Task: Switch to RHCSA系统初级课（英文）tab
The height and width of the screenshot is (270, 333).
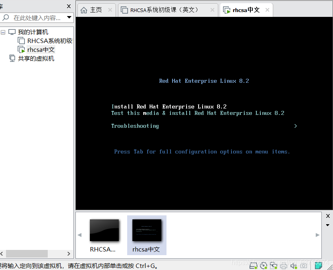Action: (168, 10)
